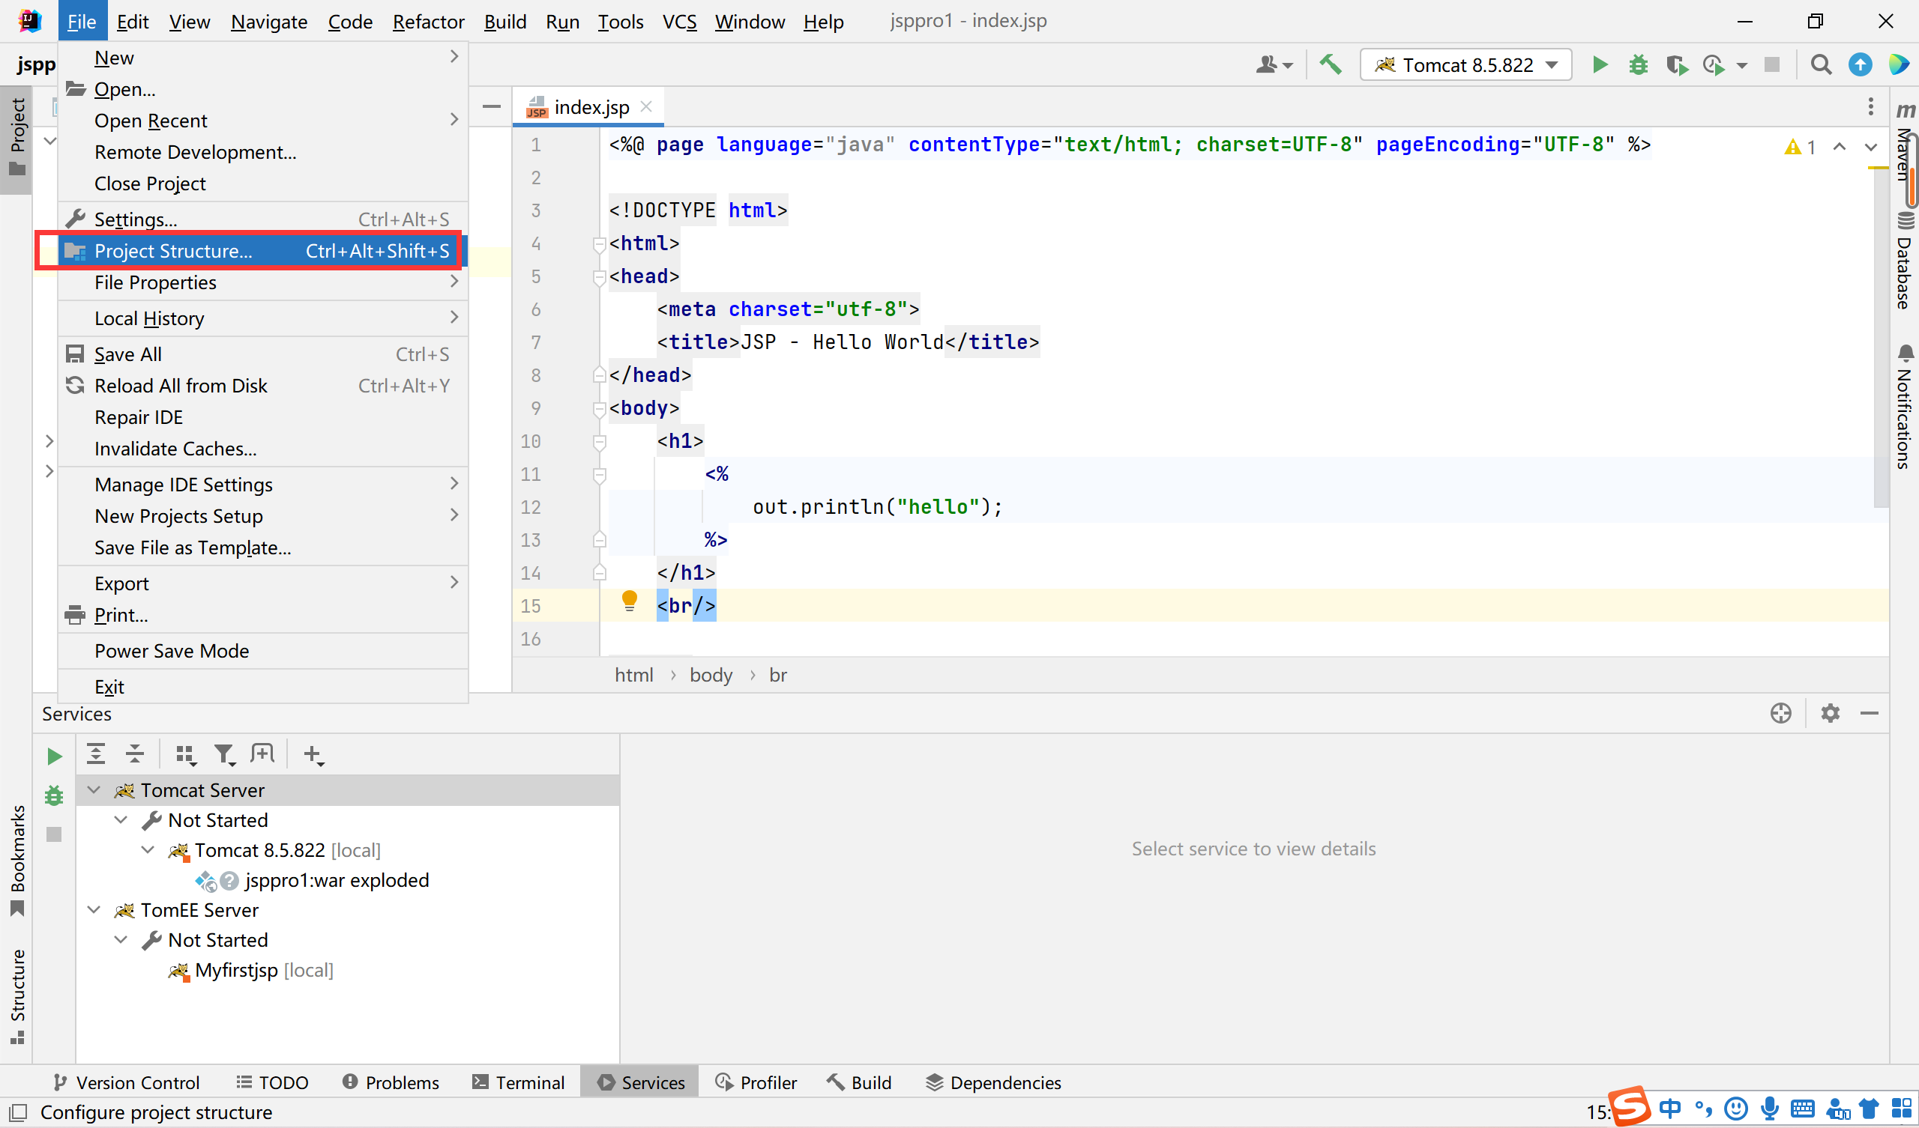Click Add Service plus icon

[x=313, y=754]
